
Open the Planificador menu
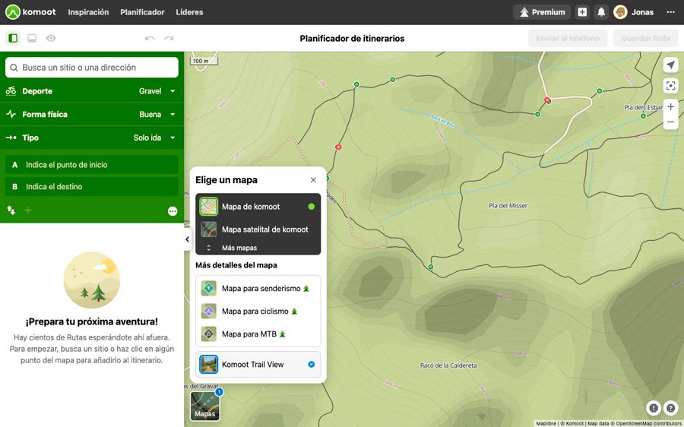pyautogui.click(x=142, y=12)
